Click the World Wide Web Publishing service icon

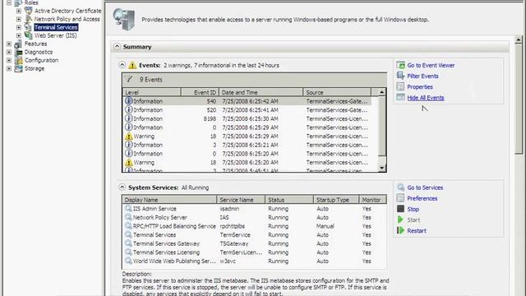coord(128,261)
